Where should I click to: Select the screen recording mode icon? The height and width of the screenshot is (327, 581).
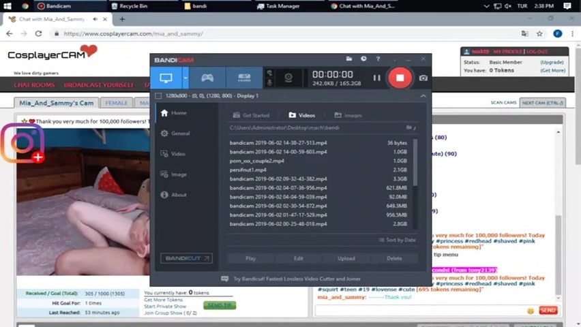pos(165,78)
